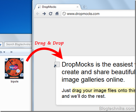Go back using the browser back arrow

click(38, 14)
